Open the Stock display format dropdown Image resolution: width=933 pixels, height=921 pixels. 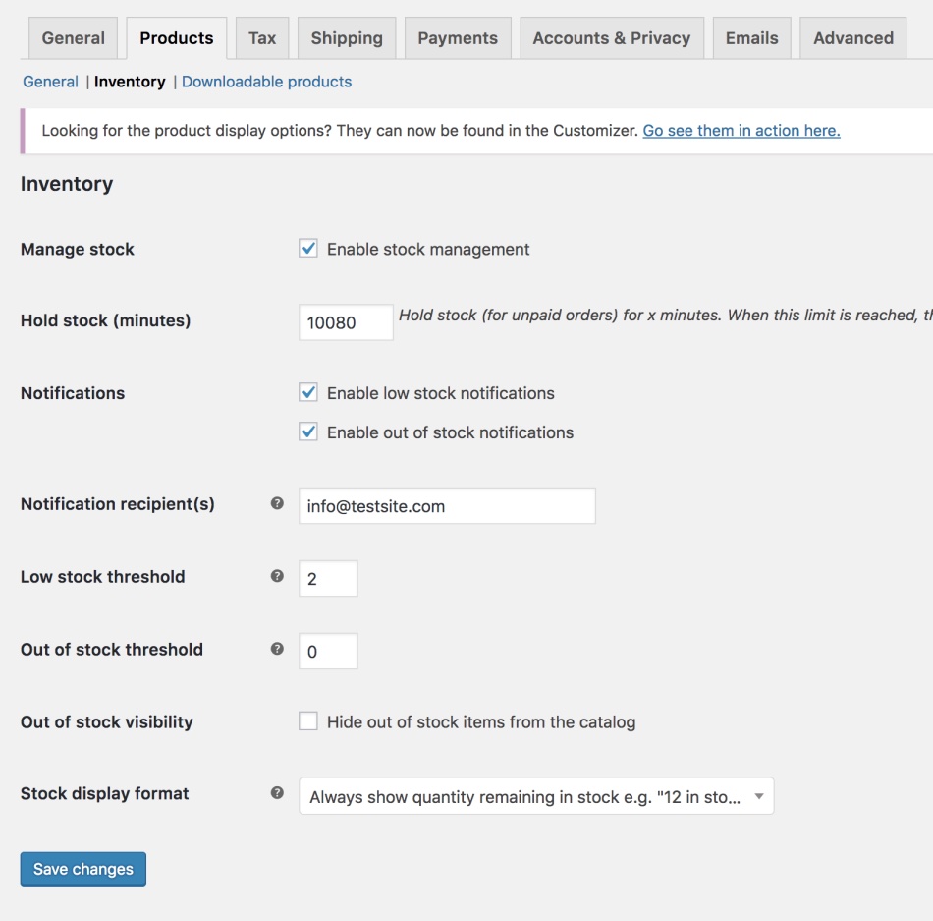[x=536, y=795]
